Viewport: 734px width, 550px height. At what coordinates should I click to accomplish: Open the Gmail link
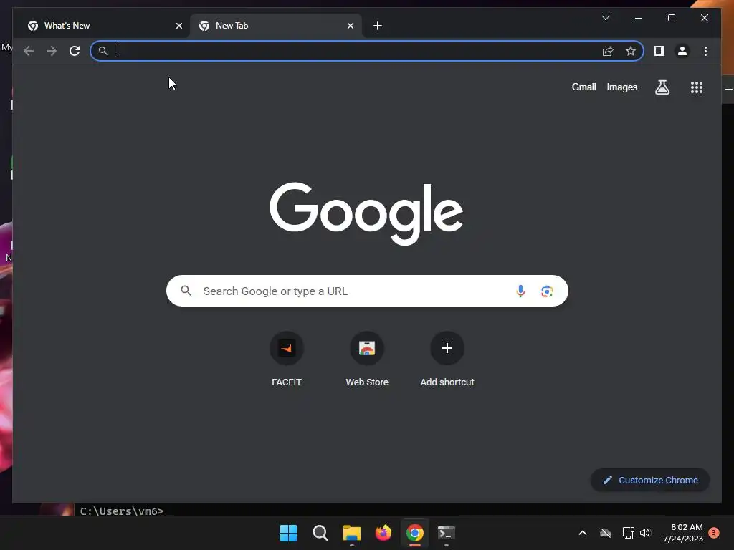[583, 87]
